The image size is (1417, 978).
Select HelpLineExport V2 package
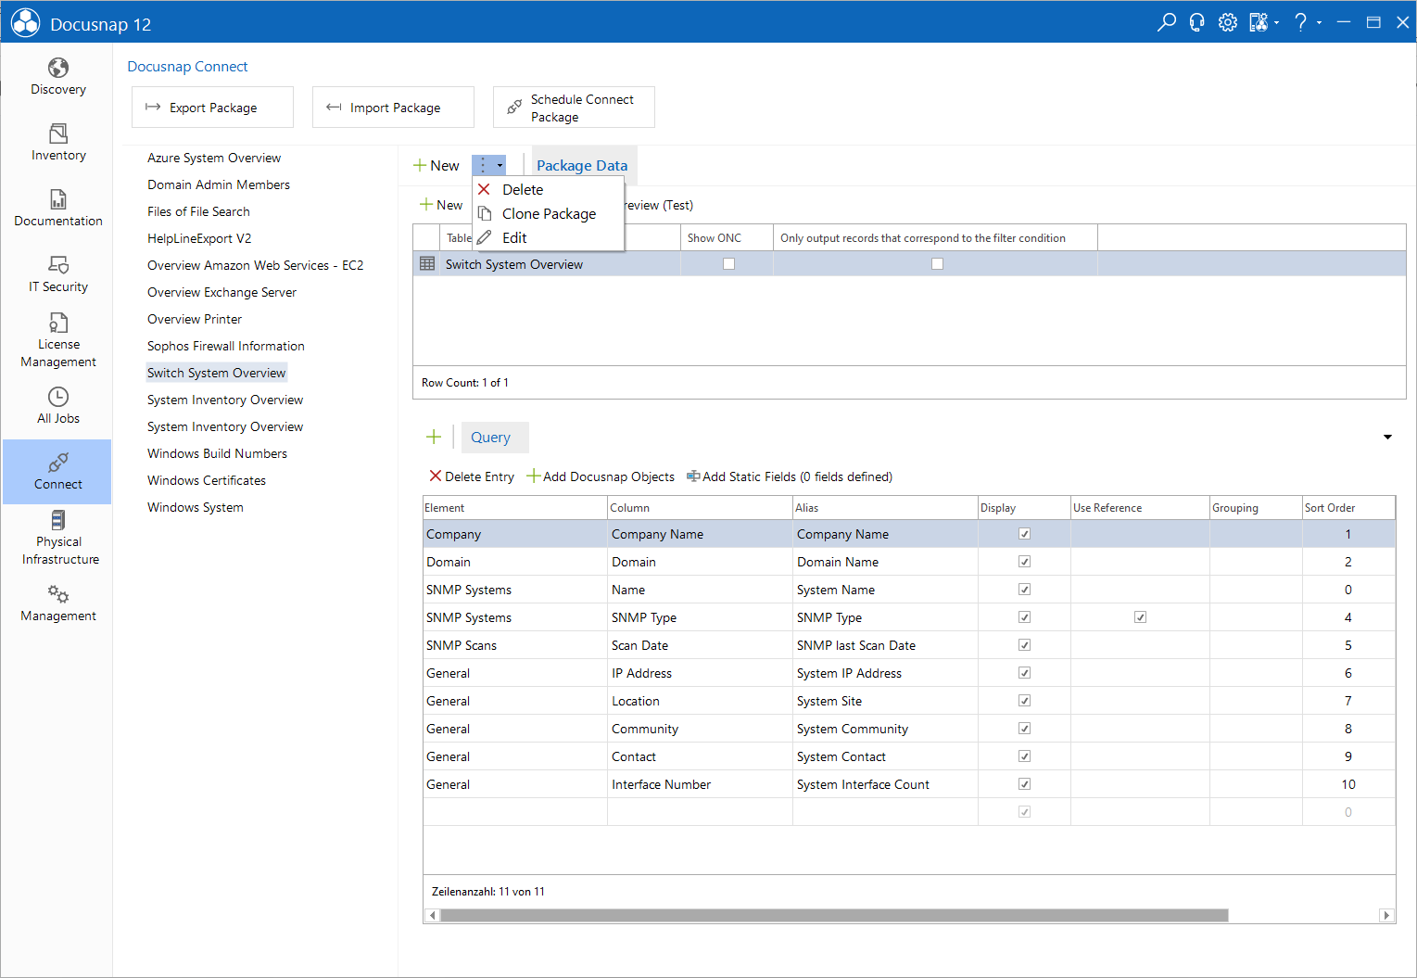pos(199,238)
